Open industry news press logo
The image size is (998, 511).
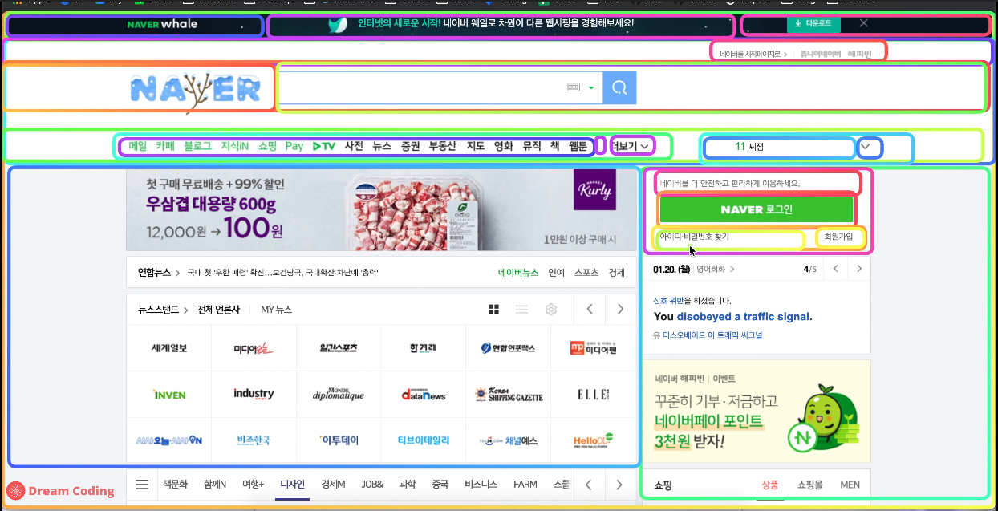254,395
